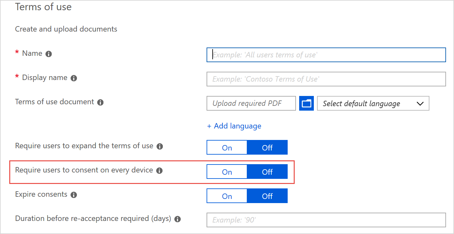Turn On Expire consents
This screenshot has width=454, height=234.
pos(227,196)
